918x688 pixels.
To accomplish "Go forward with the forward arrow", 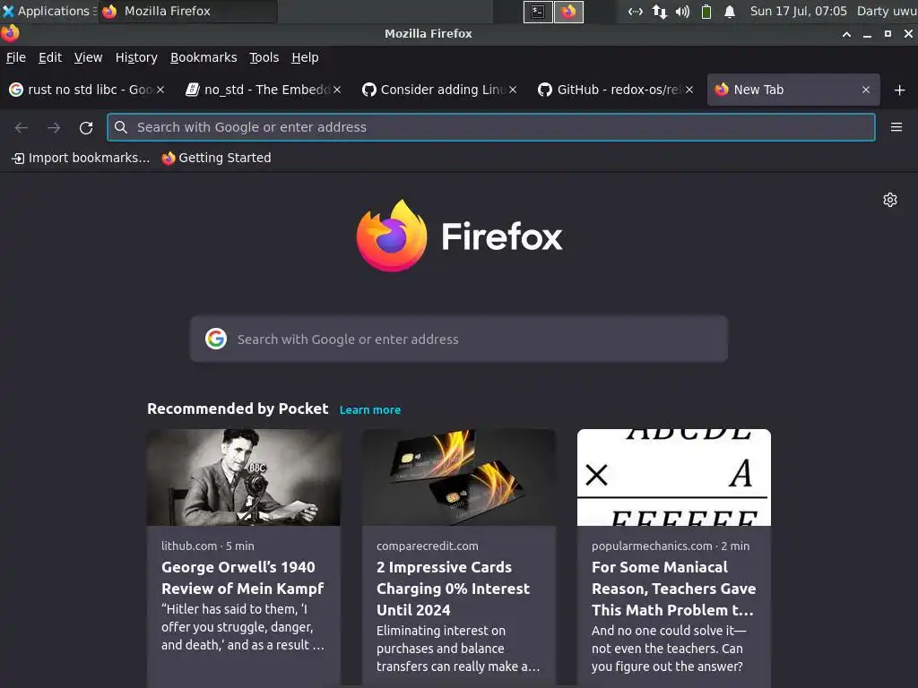I will (x=54, y=127).
